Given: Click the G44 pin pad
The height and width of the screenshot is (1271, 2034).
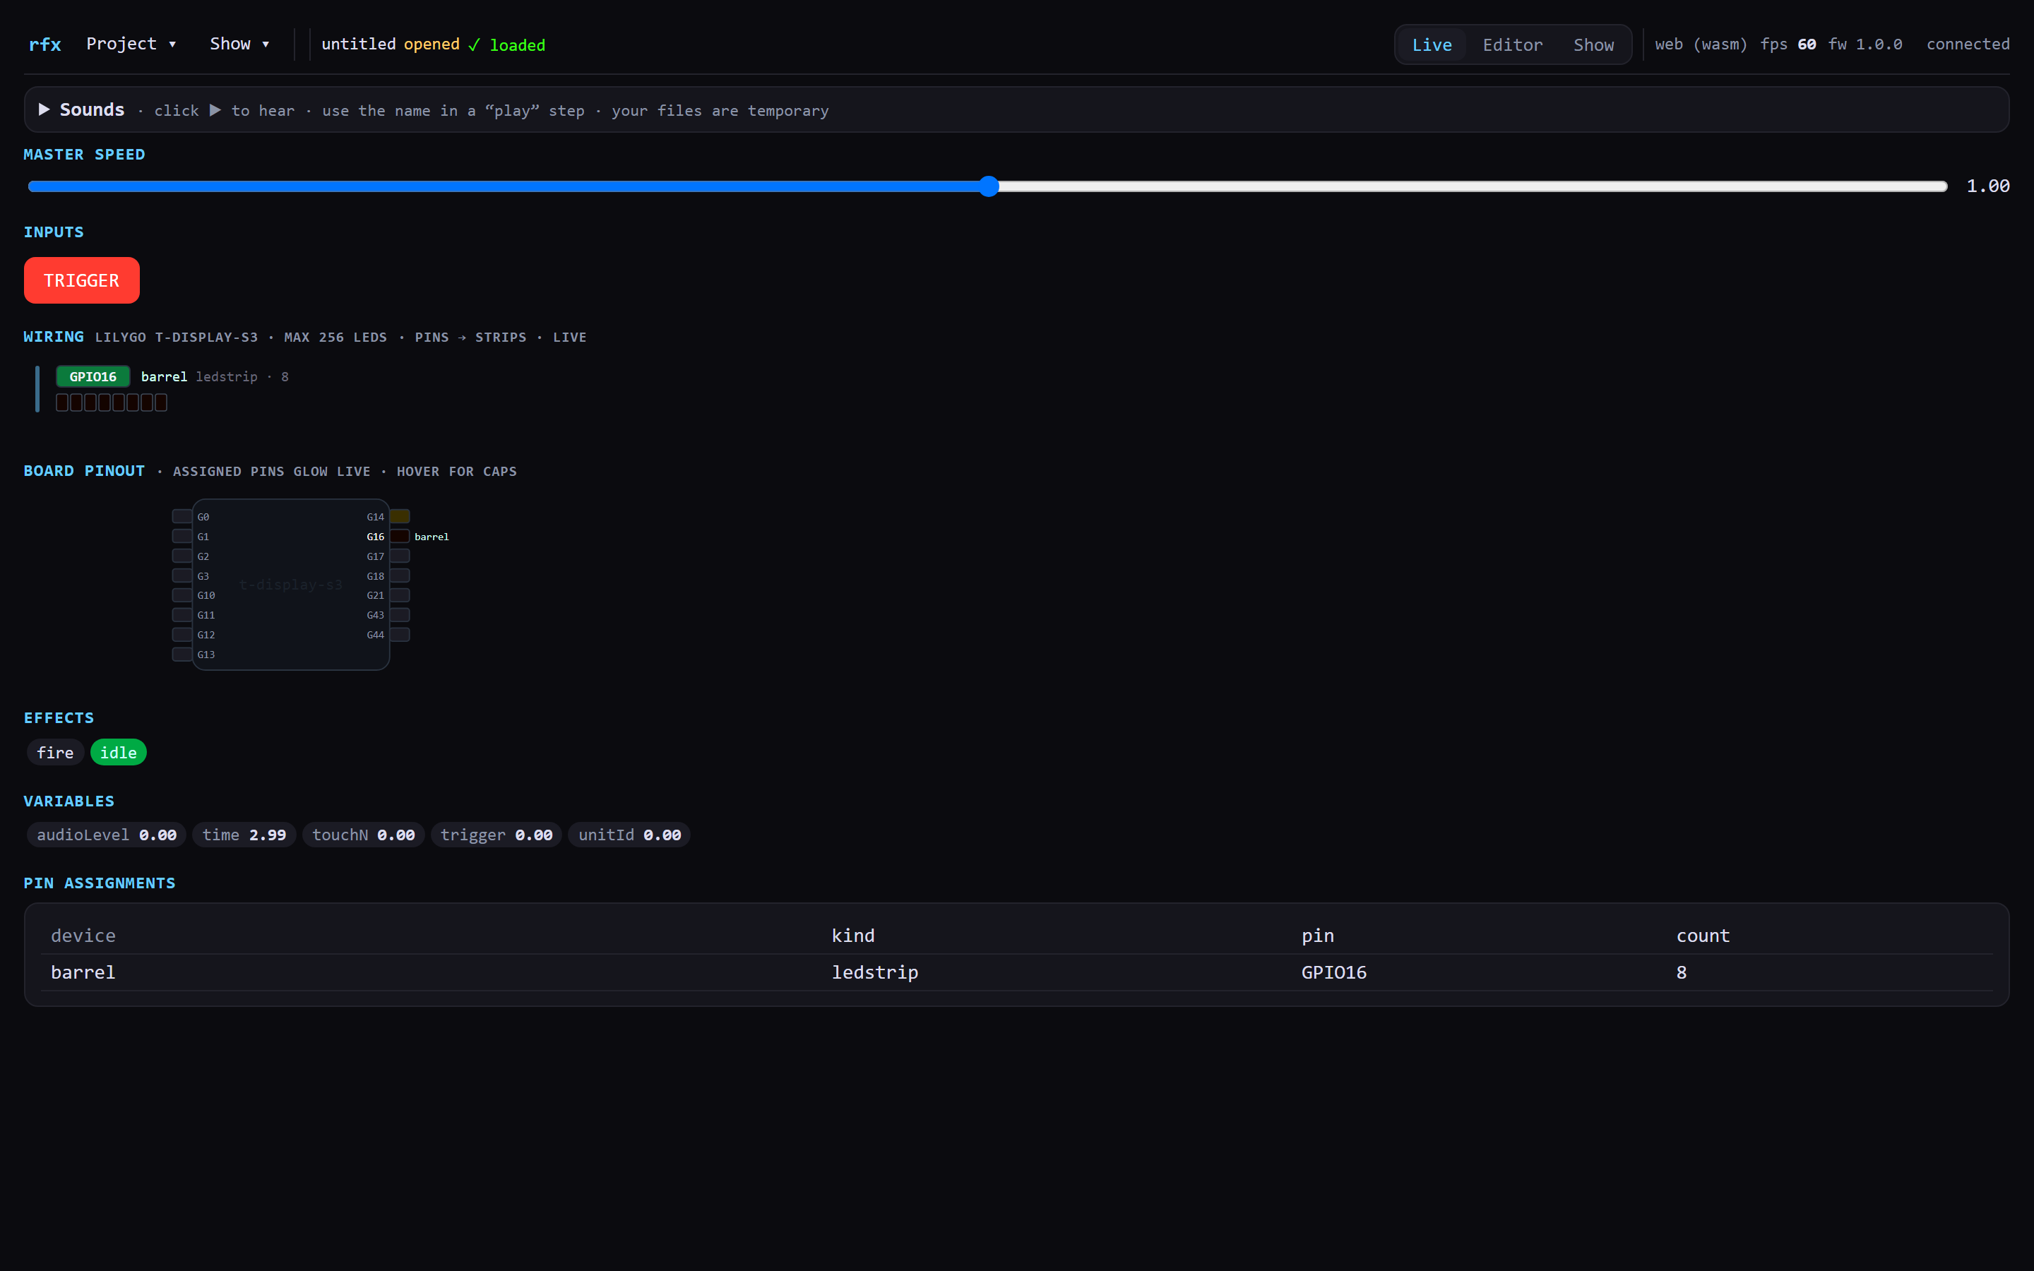Looking at the screenshot, I should click(400, 635).
